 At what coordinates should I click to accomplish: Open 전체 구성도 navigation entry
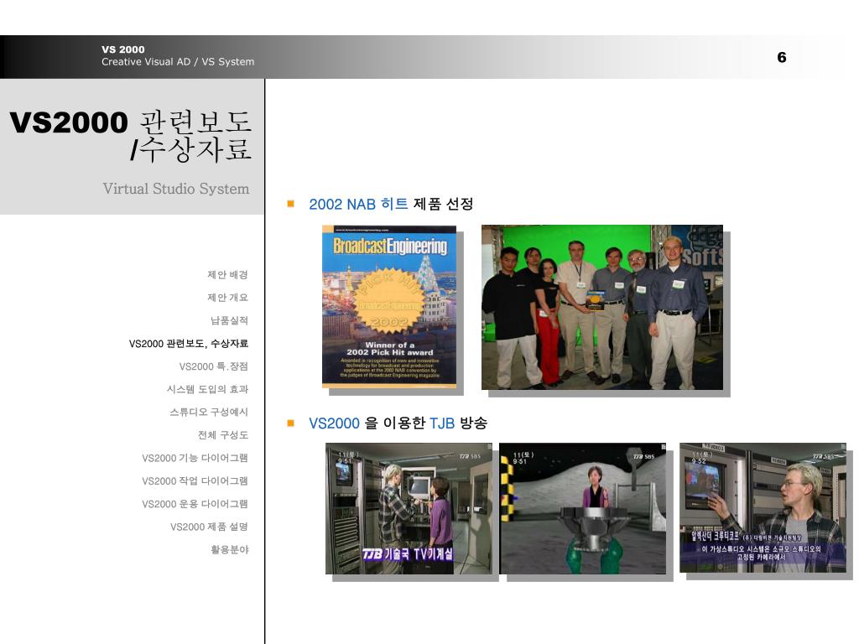click(223, 435)
